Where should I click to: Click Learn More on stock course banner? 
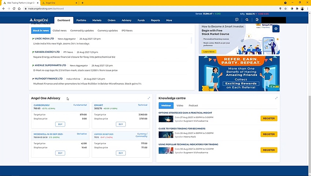[209, 52]
